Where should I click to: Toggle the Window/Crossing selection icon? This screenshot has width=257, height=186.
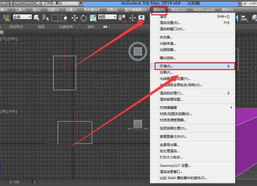[63, 18]
